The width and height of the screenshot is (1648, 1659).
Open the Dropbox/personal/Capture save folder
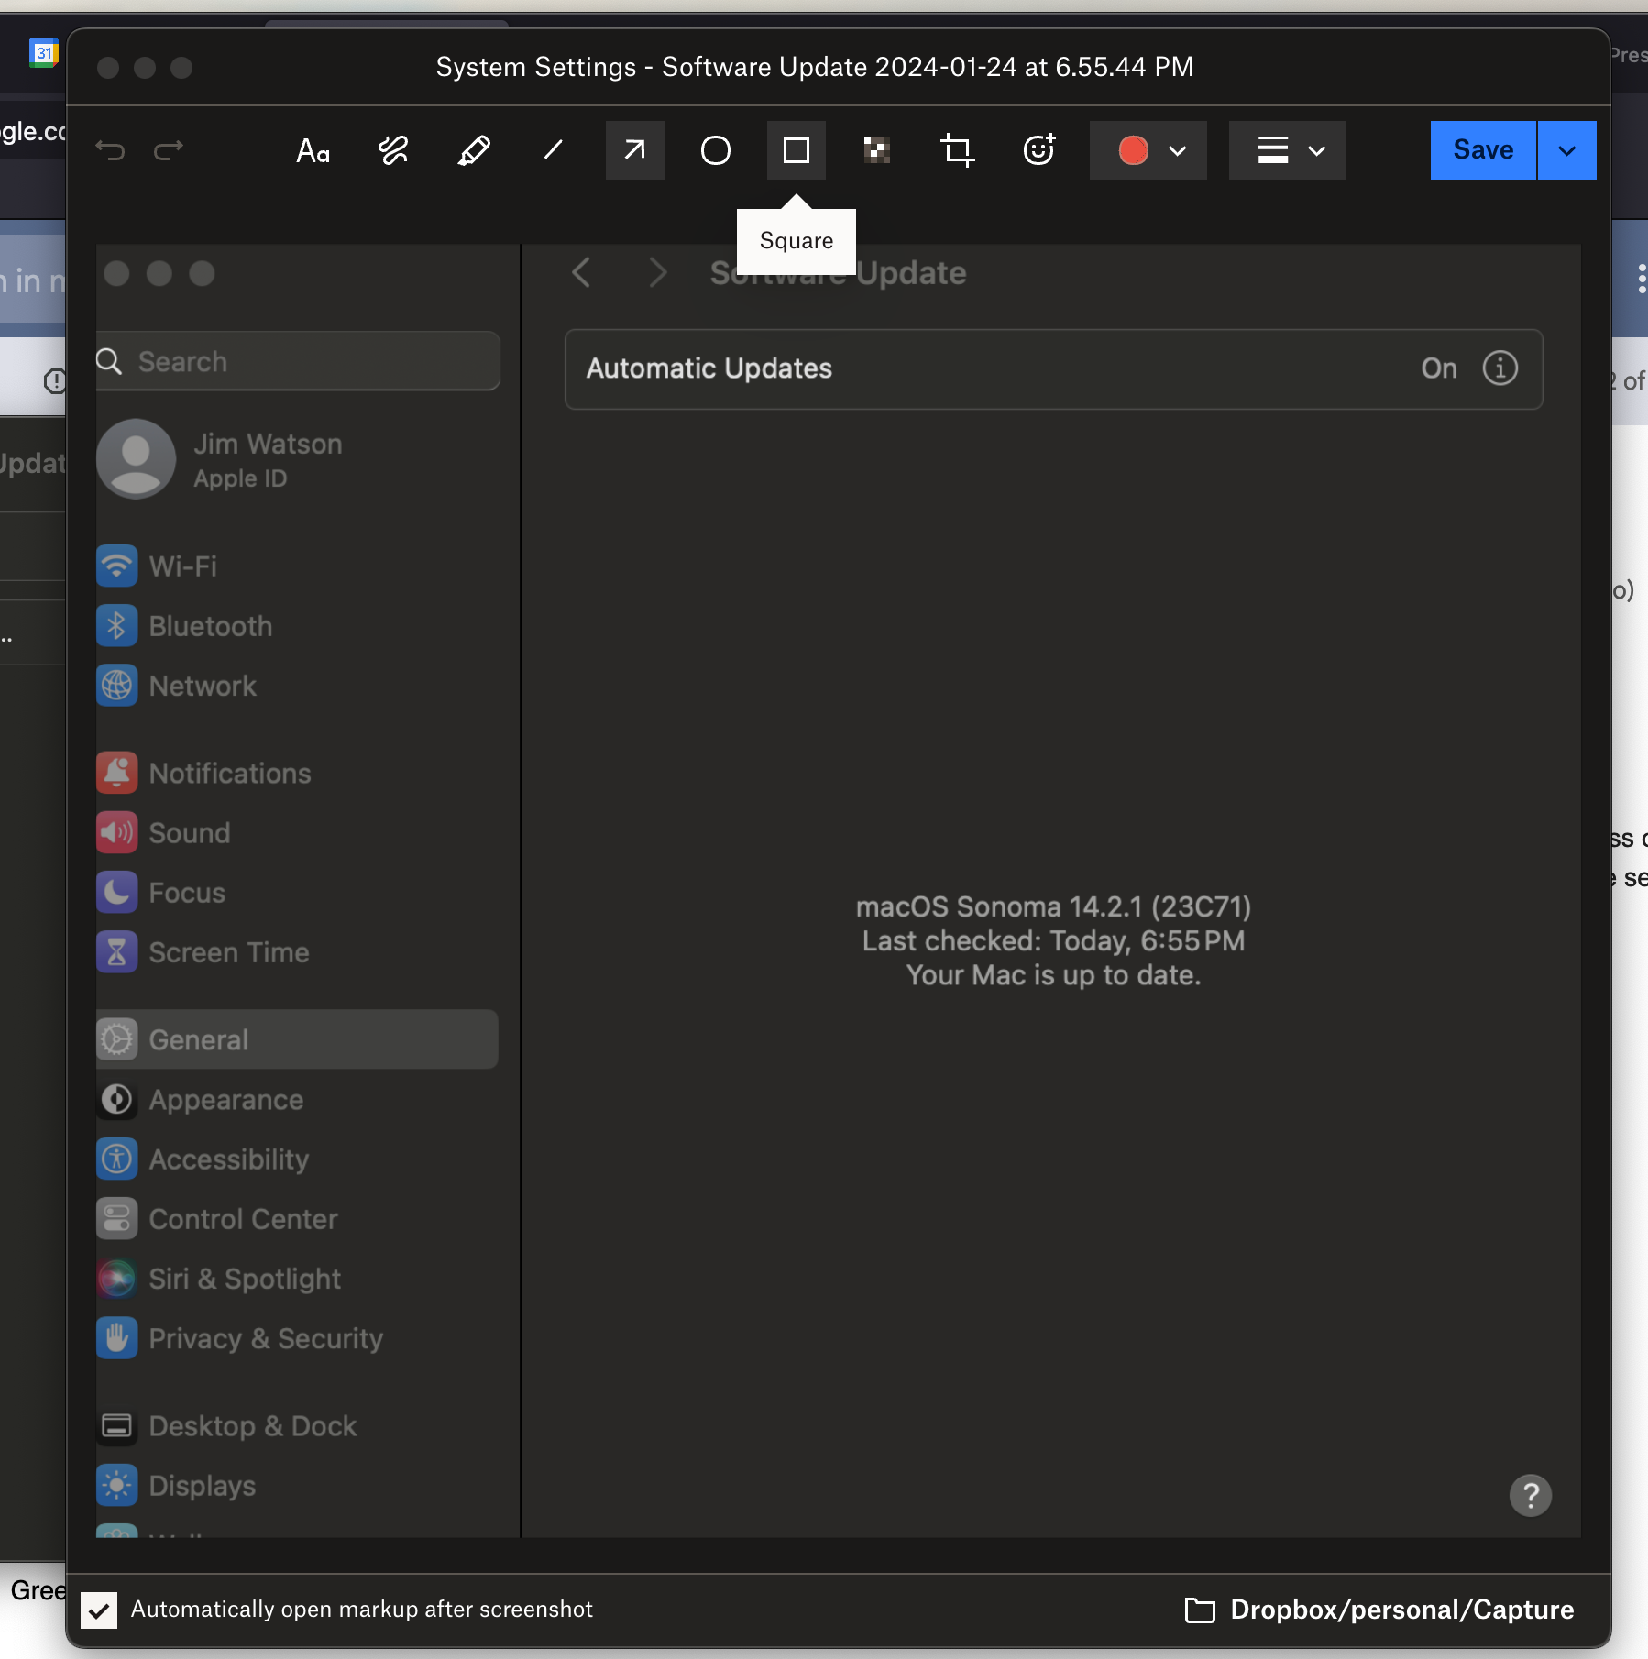(1379, 1610)
